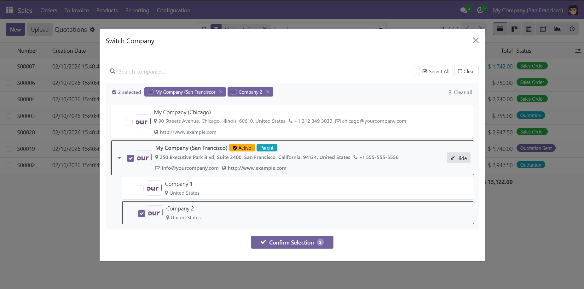The height and width of the screenshot is (289, 584).
Task: Switch to pivot table view icon
Action: click(x=543, y=29)
